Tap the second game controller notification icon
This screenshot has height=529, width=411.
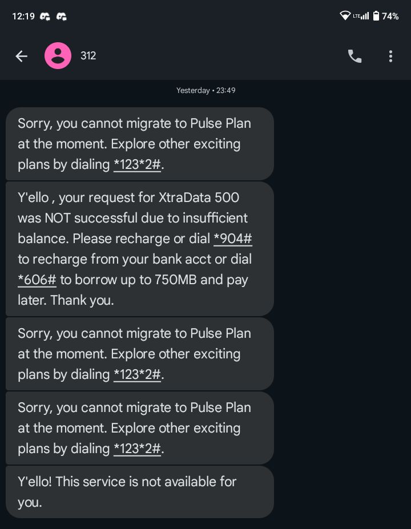click(x=62, y=16)
